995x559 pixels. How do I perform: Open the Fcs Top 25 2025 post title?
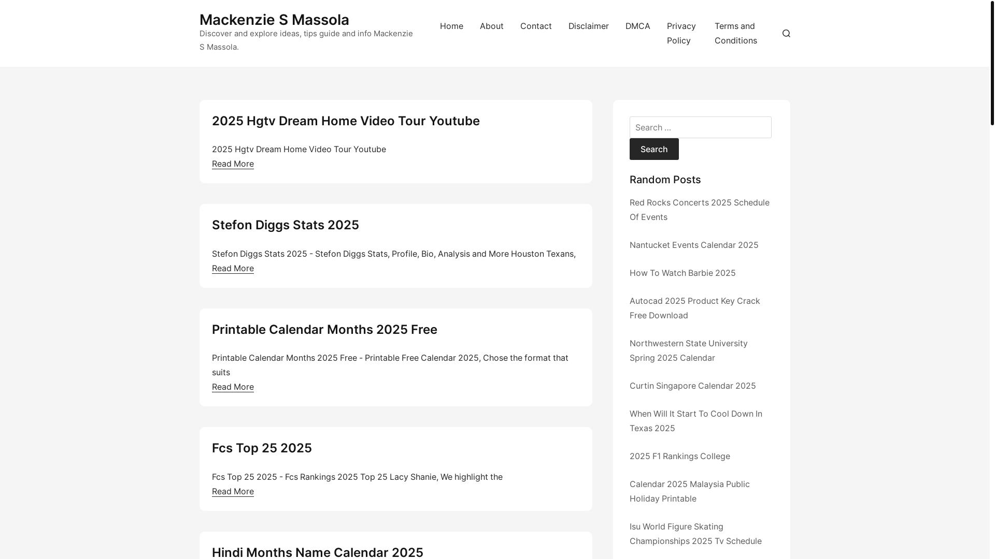pyautogui.click(x=262, y=448)
